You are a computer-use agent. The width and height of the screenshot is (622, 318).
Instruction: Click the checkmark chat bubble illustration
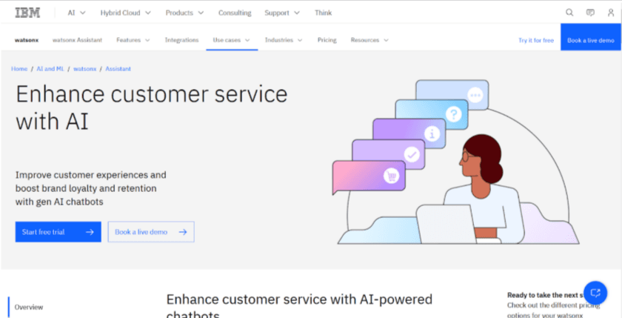point(389,155)
